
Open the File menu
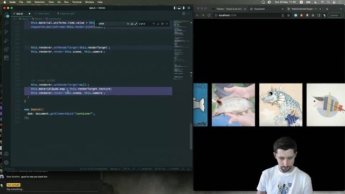21,2
